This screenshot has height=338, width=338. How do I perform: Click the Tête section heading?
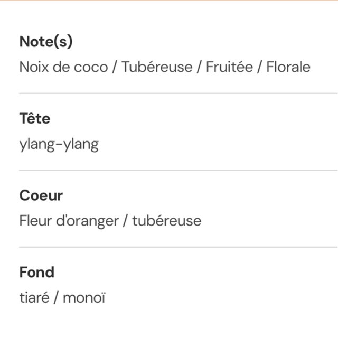tap(35, 118)
